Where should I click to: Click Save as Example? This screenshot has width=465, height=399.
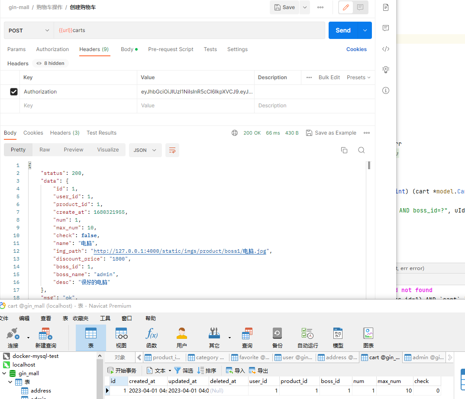click(331, 133)
